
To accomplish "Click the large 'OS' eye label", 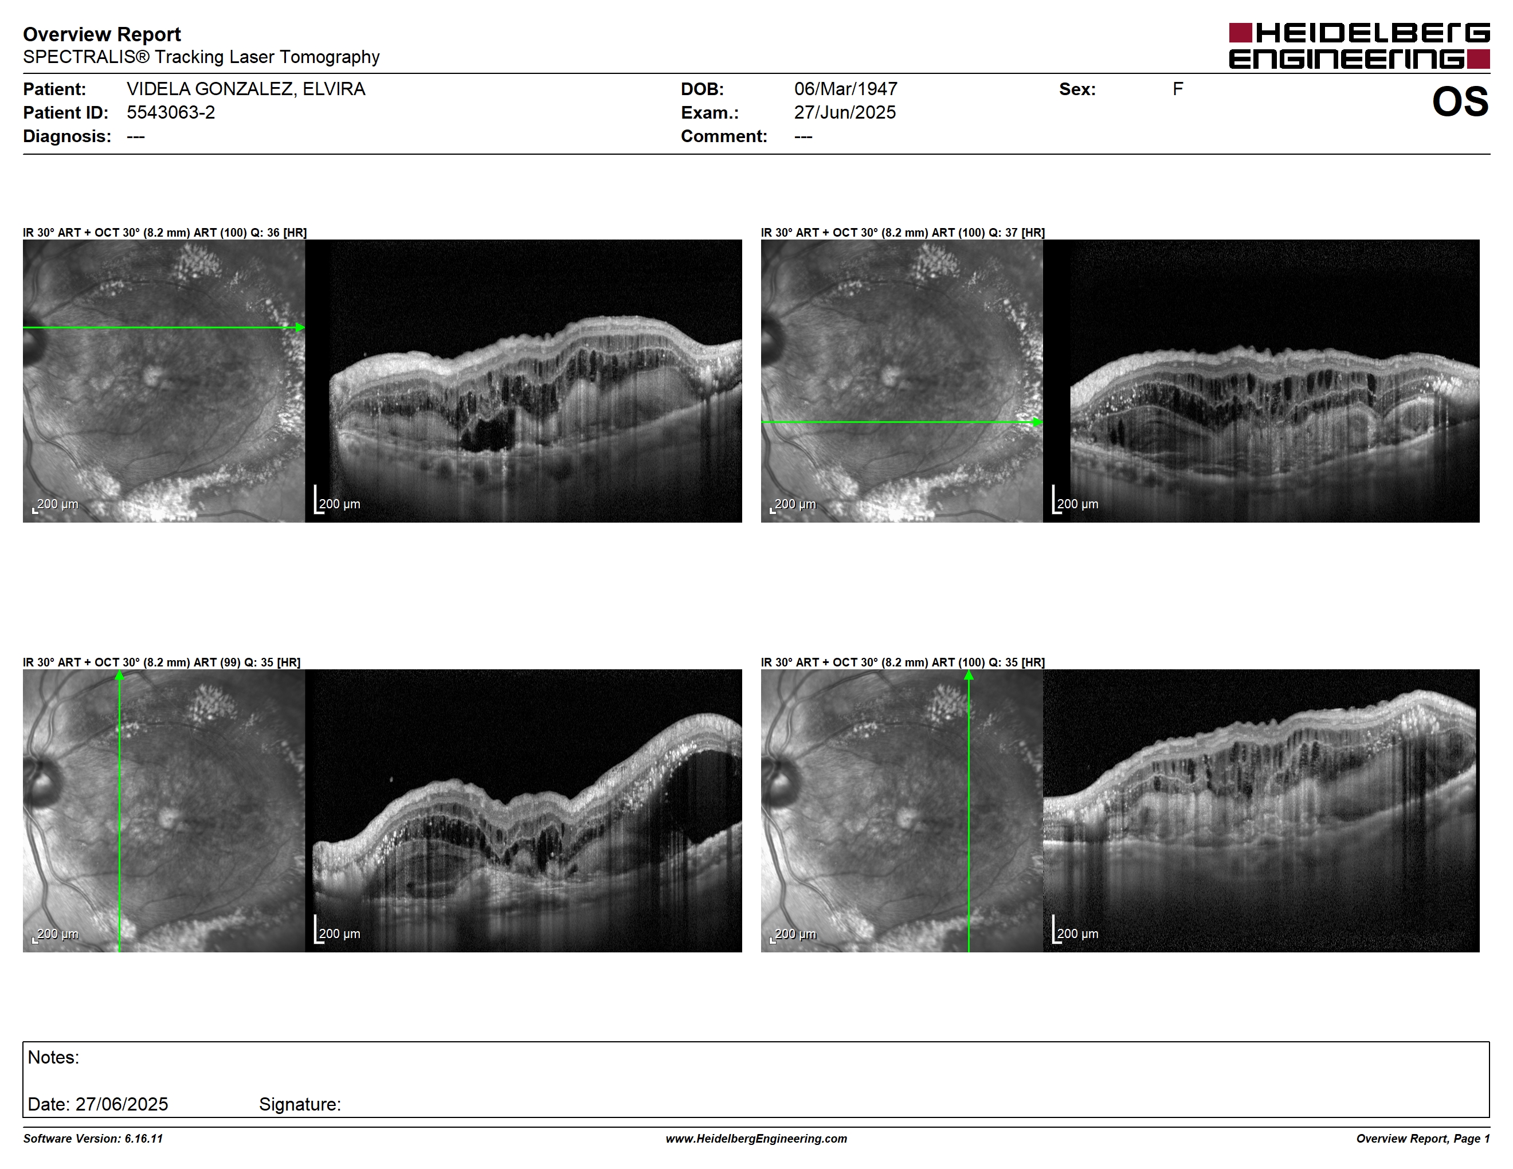I will (1460, 102).
